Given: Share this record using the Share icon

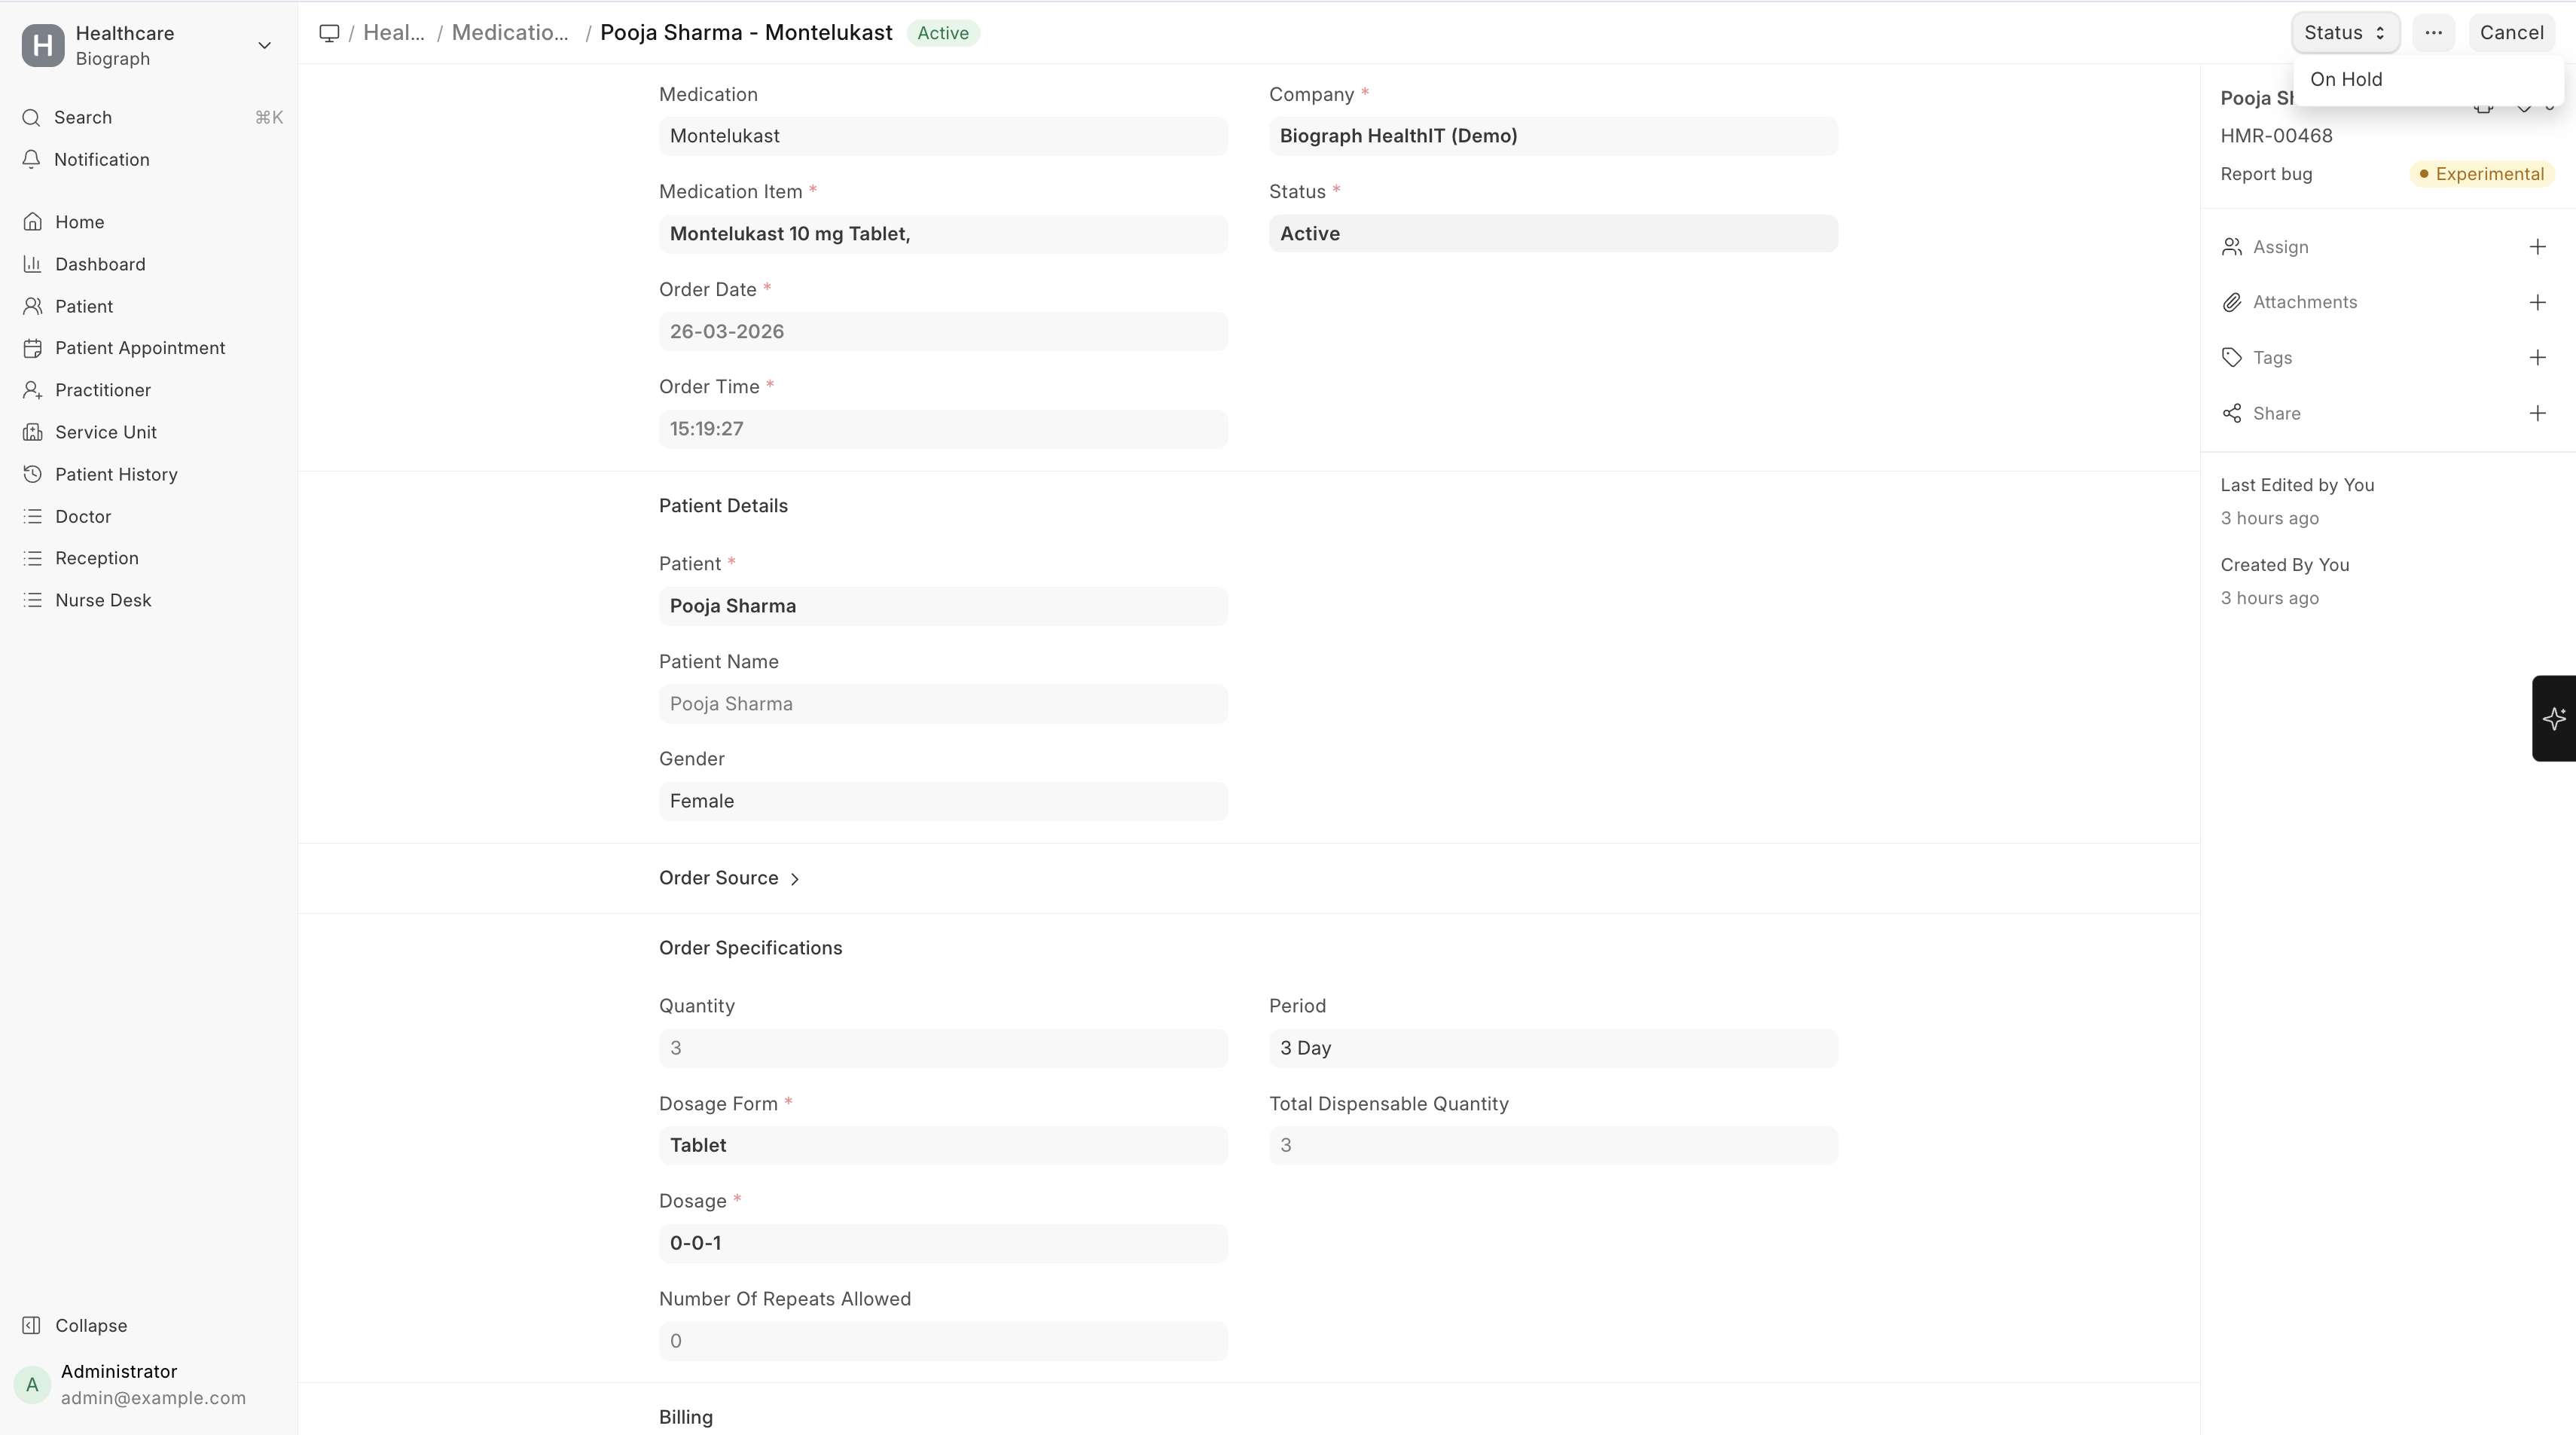Looking at the screenshot, I should [x=2233, y=413].
